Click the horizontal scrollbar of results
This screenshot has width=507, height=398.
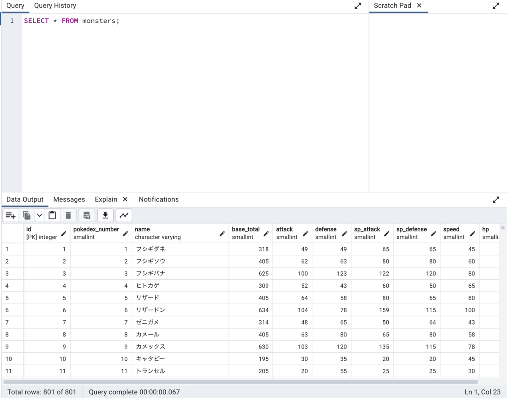(241, 382)
